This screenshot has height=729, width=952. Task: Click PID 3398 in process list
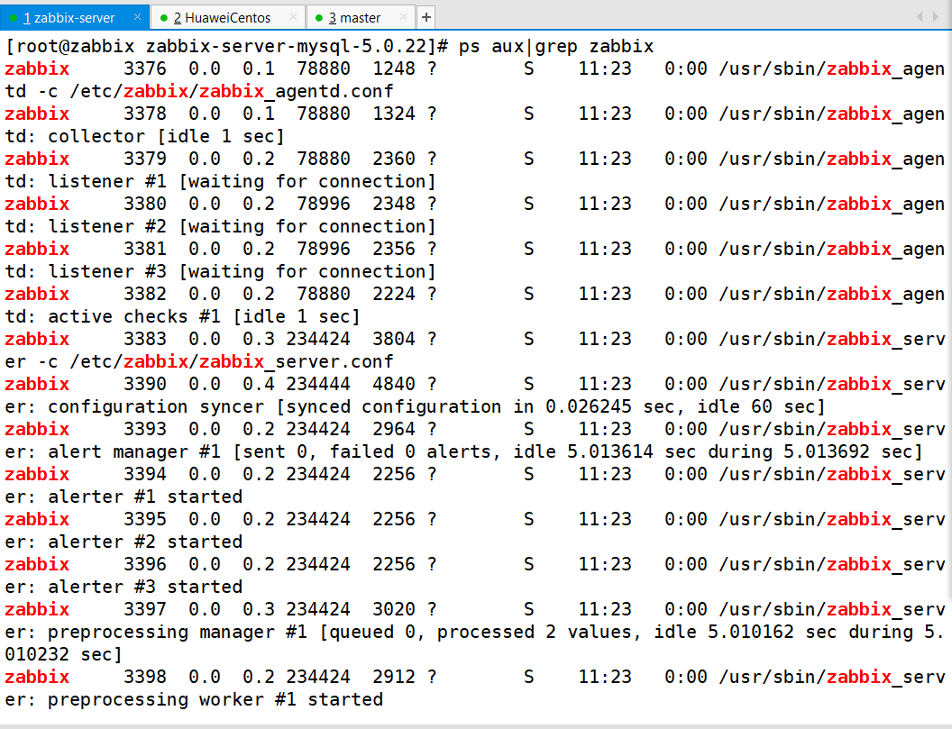point(145,676)
